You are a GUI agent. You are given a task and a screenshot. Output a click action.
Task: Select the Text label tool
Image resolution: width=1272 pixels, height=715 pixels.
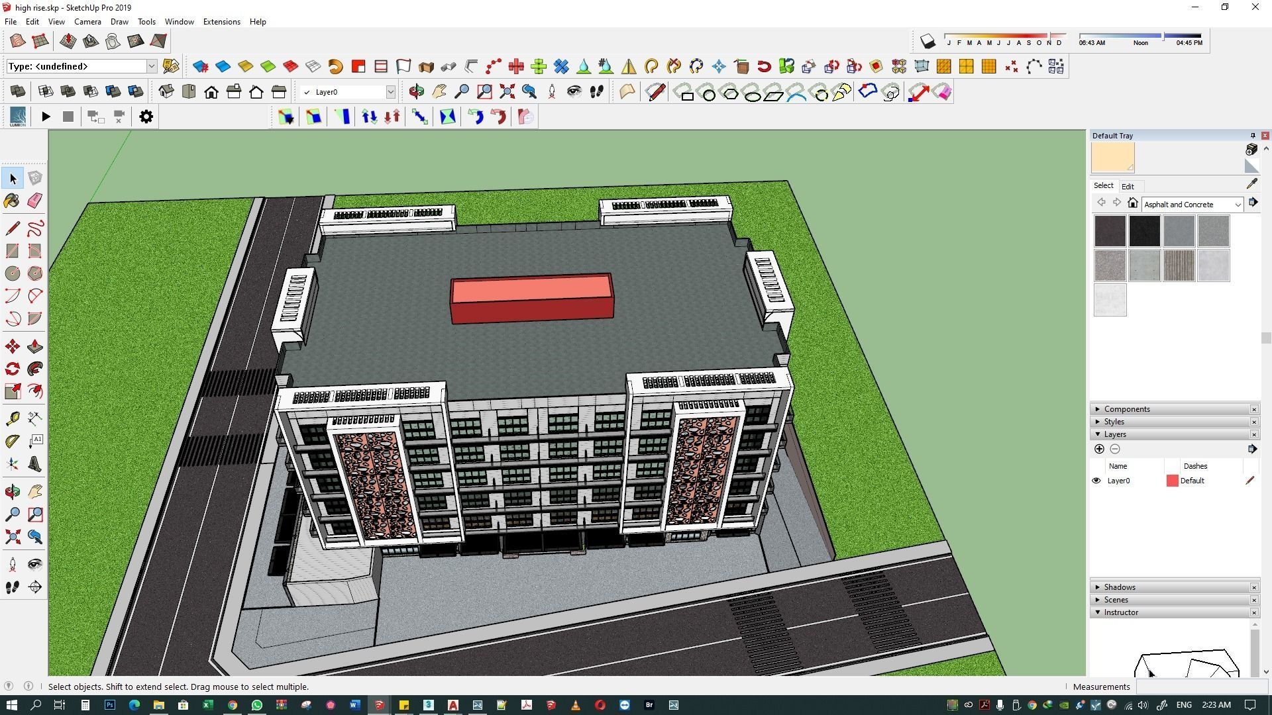[x=35, y=441]
